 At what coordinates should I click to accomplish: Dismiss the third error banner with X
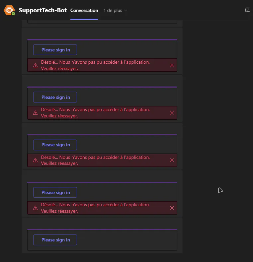172,160
